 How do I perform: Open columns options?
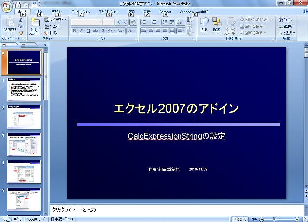point(181,31)
